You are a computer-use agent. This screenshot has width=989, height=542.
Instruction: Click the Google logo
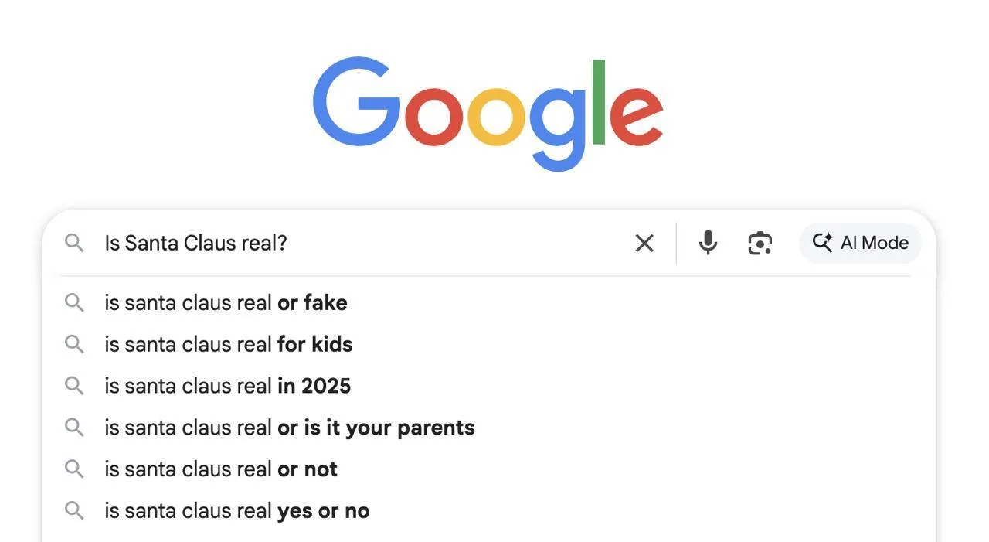(x=488, y=111)
